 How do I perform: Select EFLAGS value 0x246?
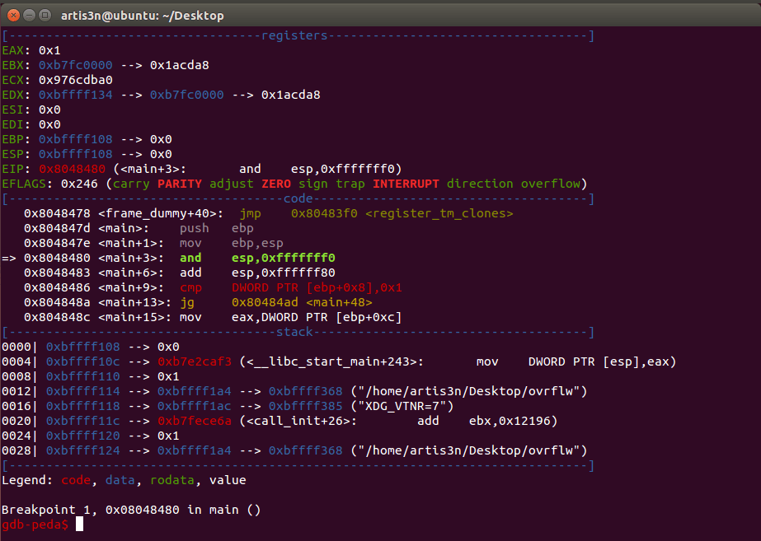click(79, 184)
